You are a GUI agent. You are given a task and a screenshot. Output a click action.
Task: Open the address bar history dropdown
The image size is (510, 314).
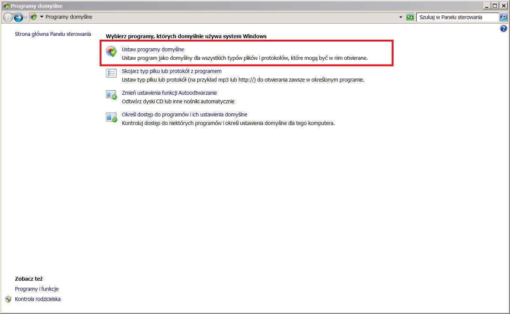pos(401,17)
